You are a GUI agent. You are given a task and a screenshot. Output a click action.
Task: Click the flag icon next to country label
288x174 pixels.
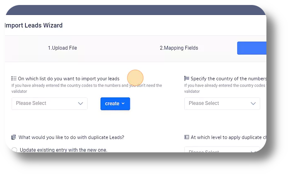pos(187,79)
